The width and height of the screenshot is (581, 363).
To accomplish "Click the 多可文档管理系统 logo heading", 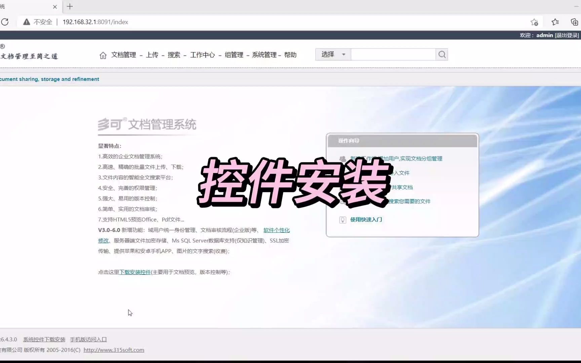I will (x=147, y=124).
